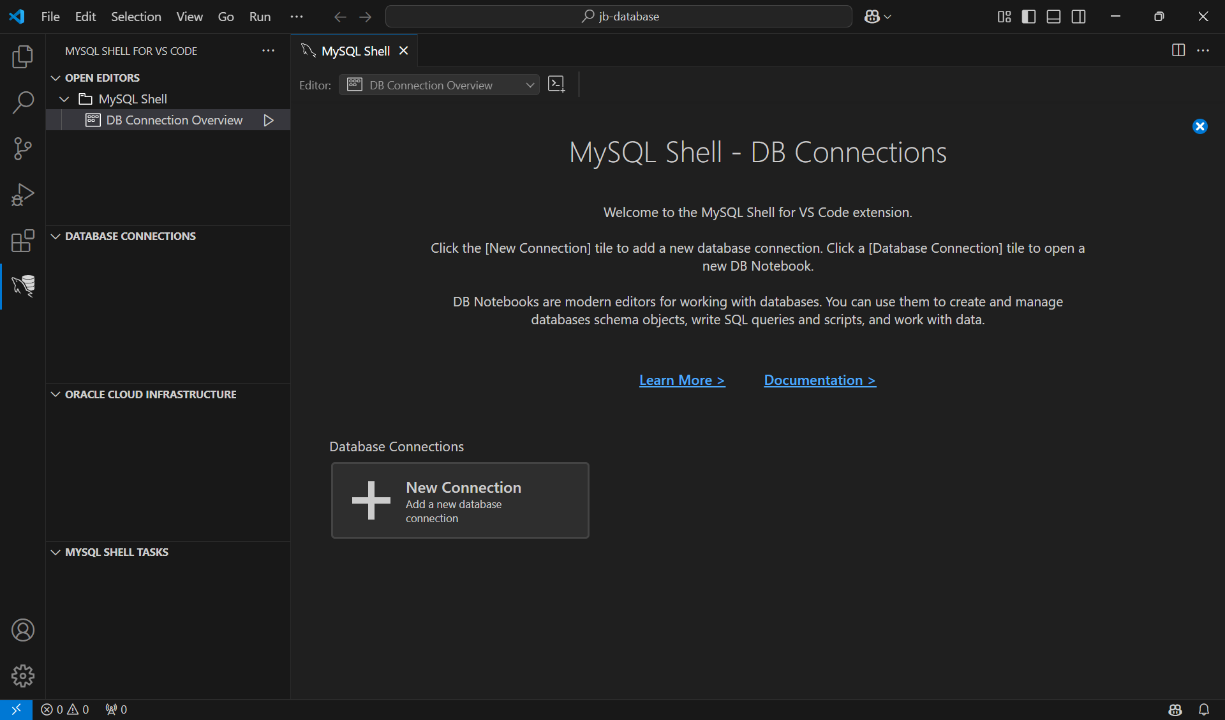This screenshot has width=1225, height=720.
Task: Select the Explorer icon in the activity bar
Action: tap(22, 56)
